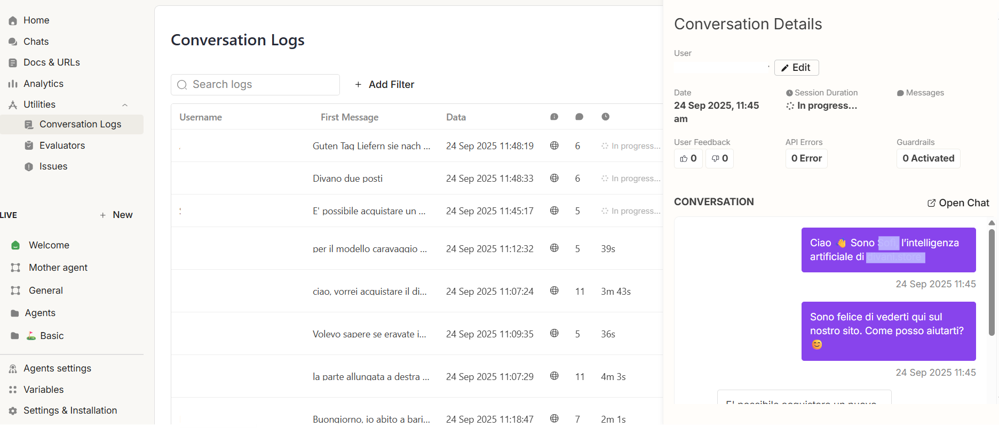Click the Evaluators icon in Utilities

click(29, 146)
